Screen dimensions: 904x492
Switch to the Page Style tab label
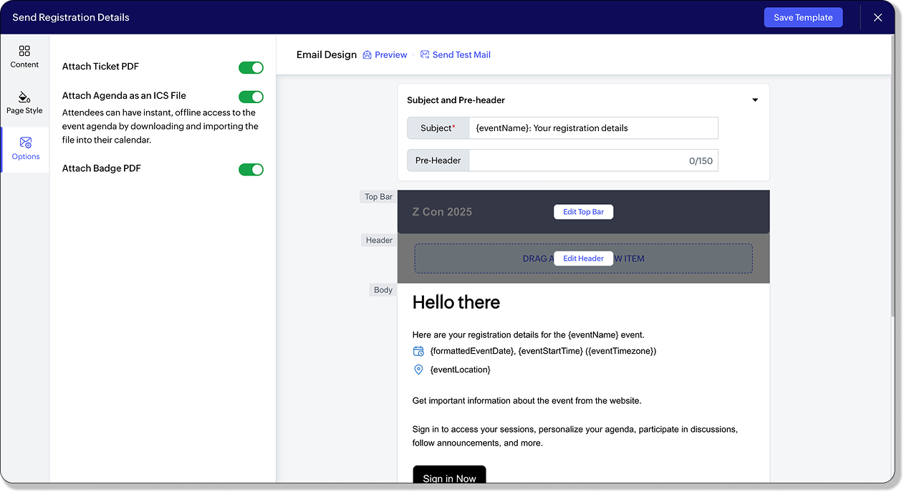pos(24,110)
